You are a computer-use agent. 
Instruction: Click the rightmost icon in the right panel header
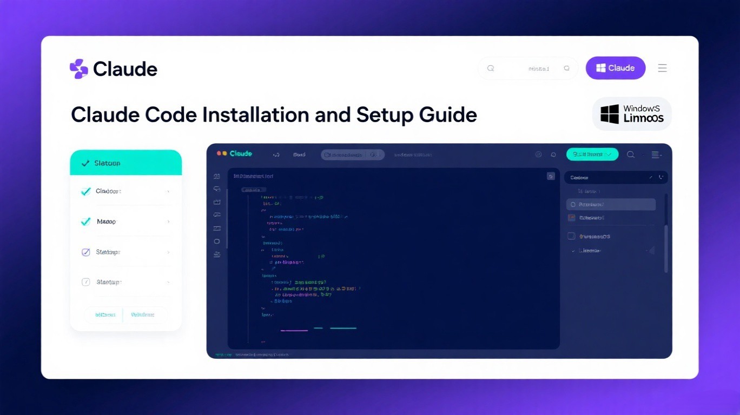point(661,177)
